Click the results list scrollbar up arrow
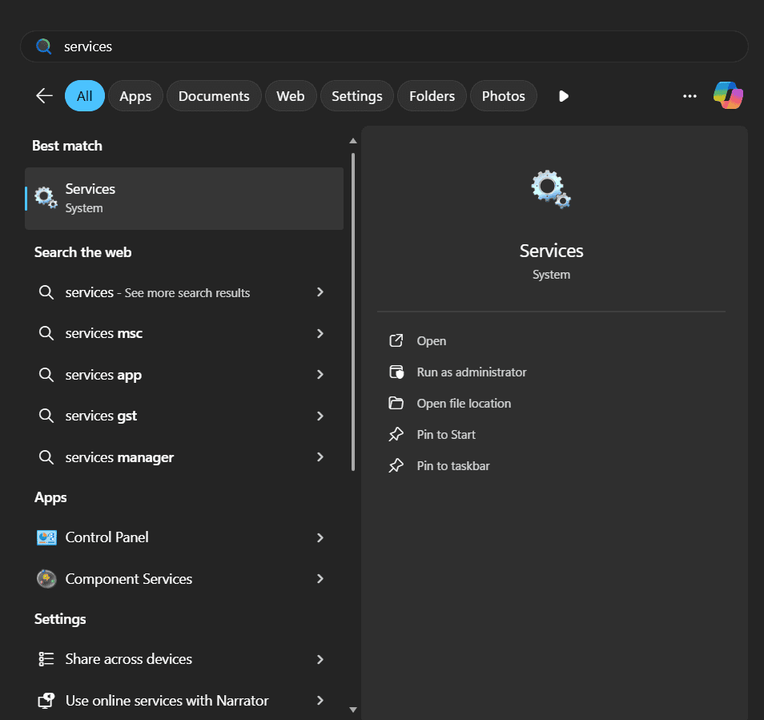The height and width of the screenshot is (720, 764). [x=352, y=141]
